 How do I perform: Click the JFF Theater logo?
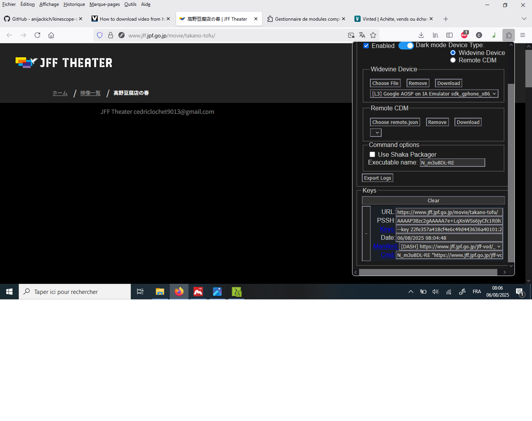tap(64, 62)
